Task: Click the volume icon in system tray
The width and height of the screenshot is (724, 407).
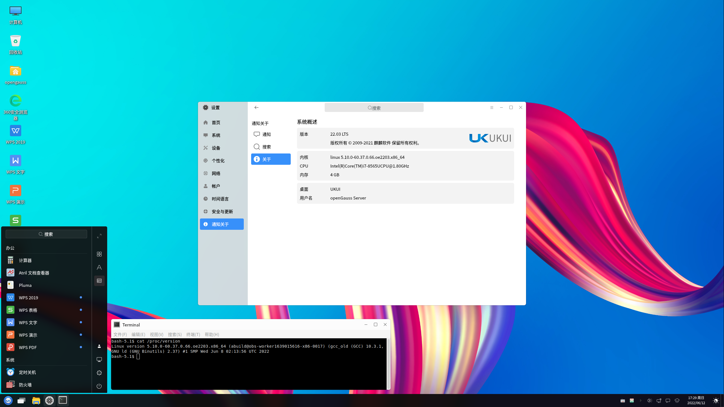Action: tap(650, 400)
